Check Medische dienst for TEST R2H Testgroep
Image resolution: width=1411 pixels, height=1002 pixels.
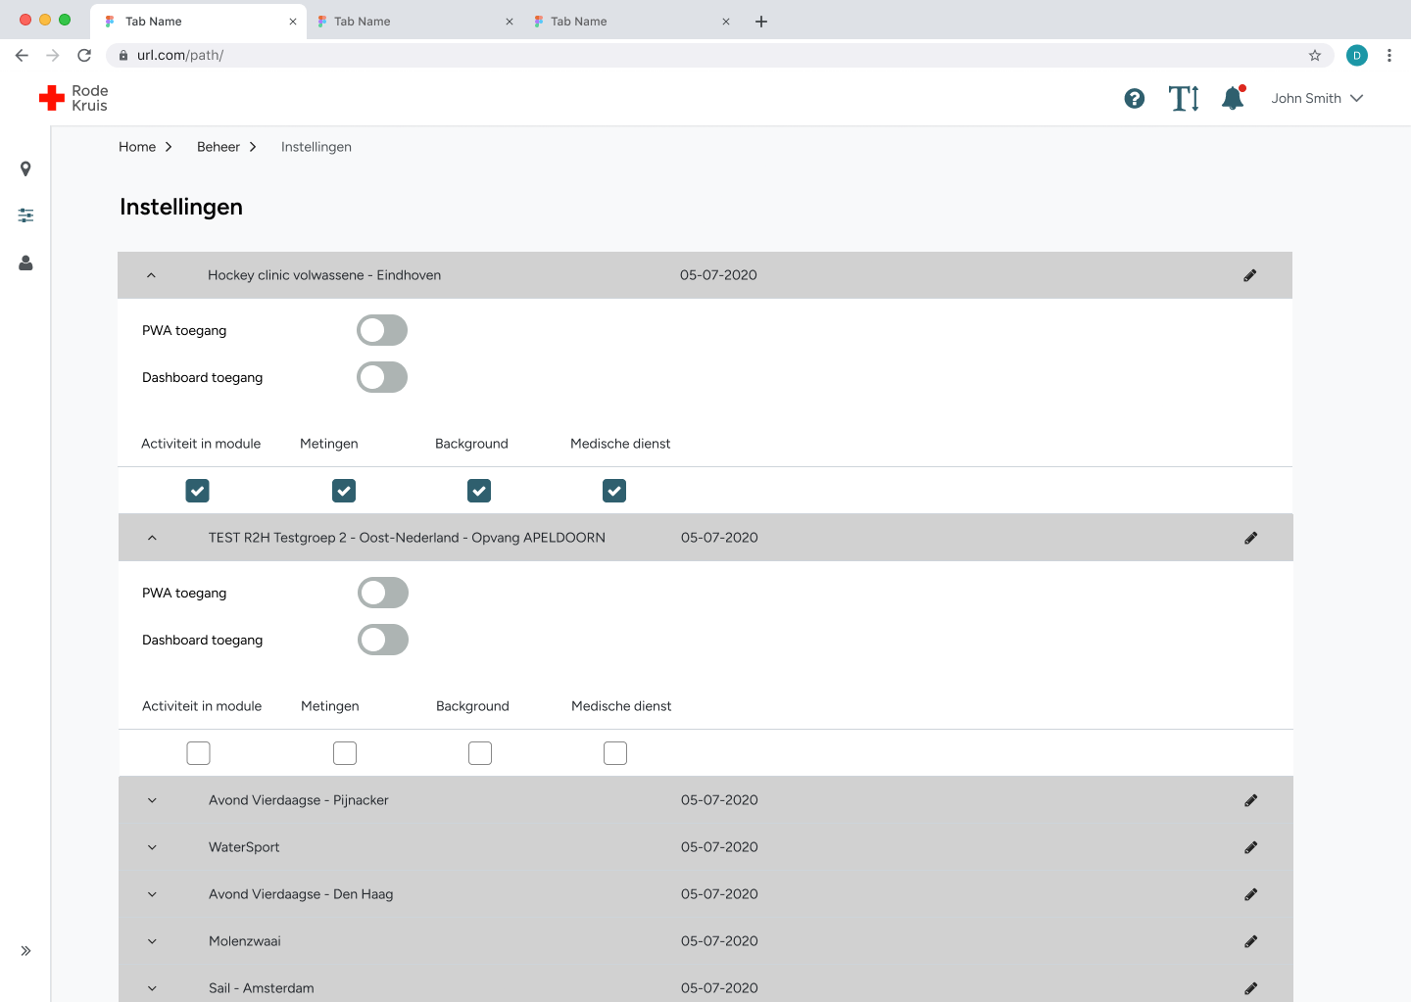[615, 753]
